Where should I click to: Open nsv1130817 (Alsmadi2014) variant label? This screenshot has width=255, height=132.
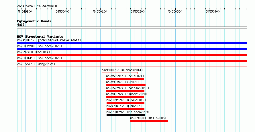122,70
